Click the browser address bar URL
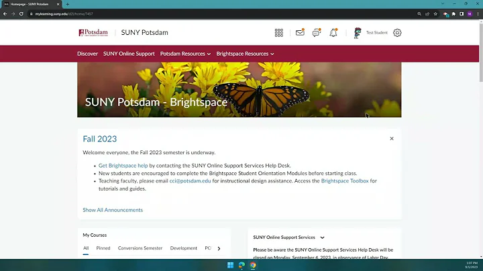The image size is (483, 271). (64, 14)
